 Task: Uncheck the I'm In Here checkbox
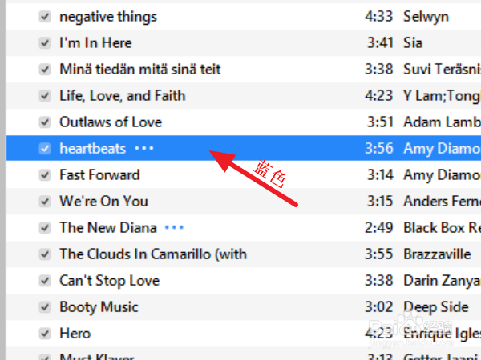(45, 43)
